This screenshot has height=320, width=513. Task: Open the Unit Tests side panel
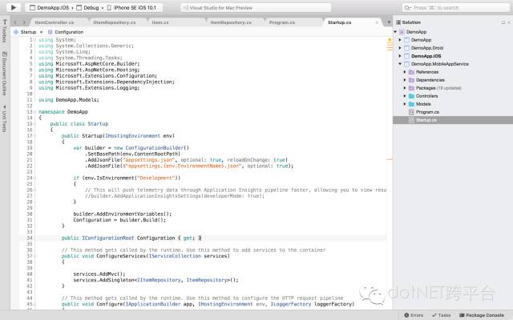pyautogui.click(x=4, y=118)
